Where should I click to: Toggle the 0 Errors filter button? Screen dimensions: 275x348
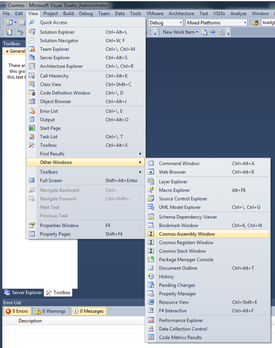pos(17,311)
